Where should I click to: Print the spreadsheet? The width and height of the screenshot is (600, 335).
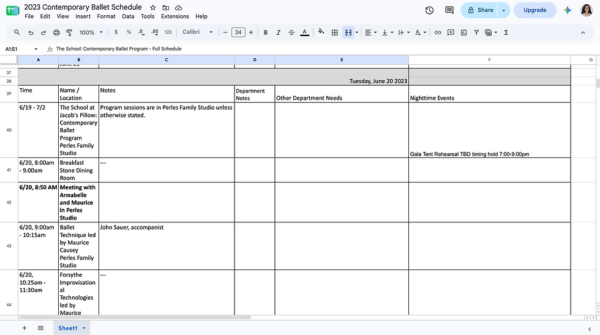point(56,32)
